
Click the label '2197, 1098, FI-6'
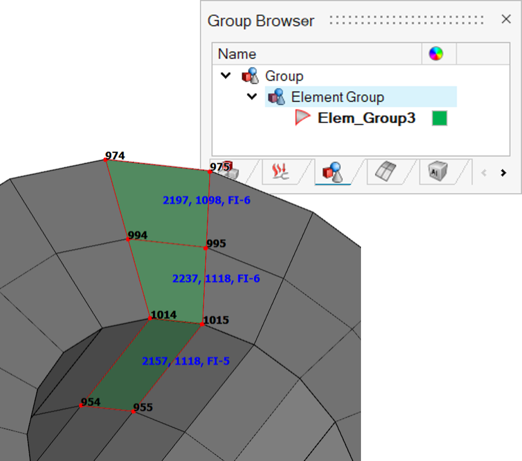click(x=206, y=200)
